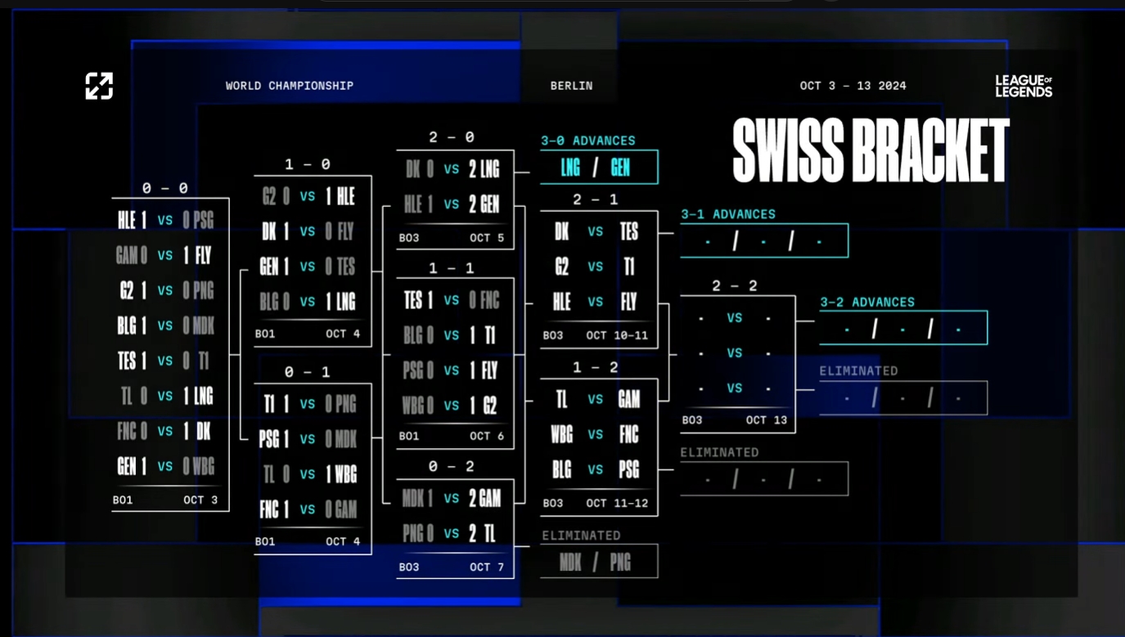Click the '2 – 1' round heading
Screen dimensions: 1125x637
click(x=595, y=200)
